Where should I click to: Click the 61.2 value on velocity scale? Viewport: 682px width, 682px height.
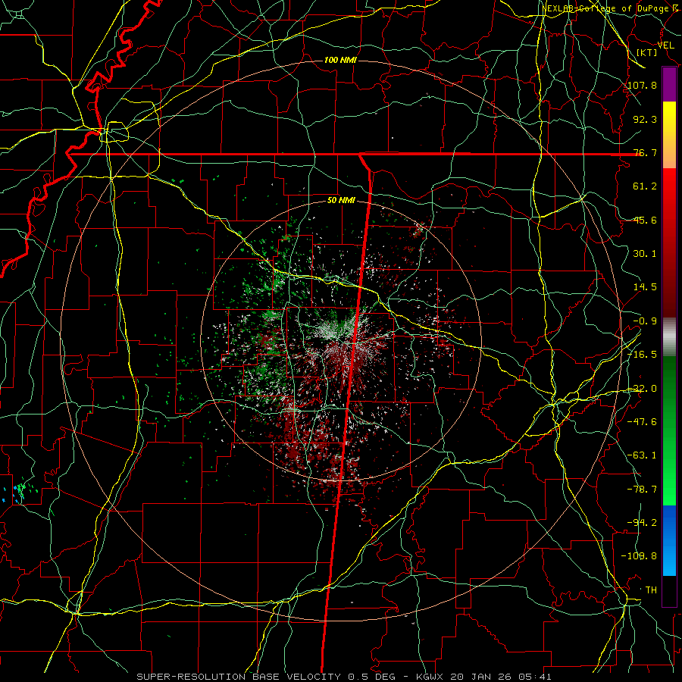click(645, 186)
